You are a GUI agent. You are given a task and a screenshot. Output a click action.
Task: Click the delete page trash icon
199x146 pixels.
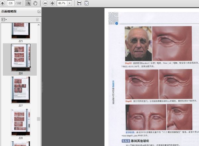tap(37, 20)
